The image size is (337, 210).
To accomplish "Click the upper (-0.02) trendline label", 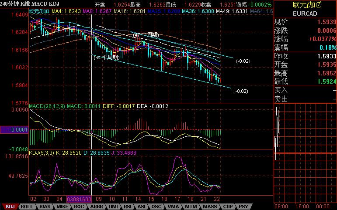I will (x=243, y=61).
